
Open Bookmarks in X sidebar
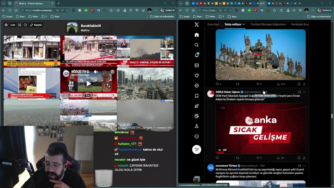pyautogui.click(x=197, y=96)
